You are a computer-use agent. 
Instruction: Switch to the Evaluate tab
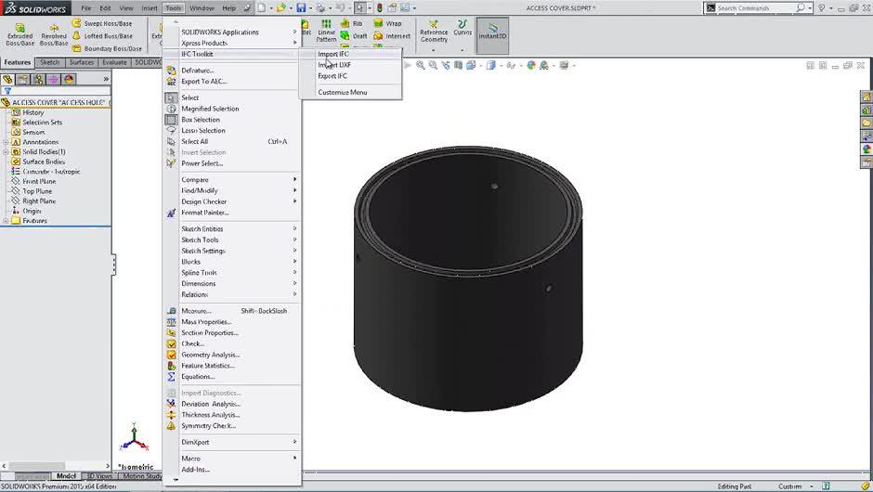coord(114,62)
